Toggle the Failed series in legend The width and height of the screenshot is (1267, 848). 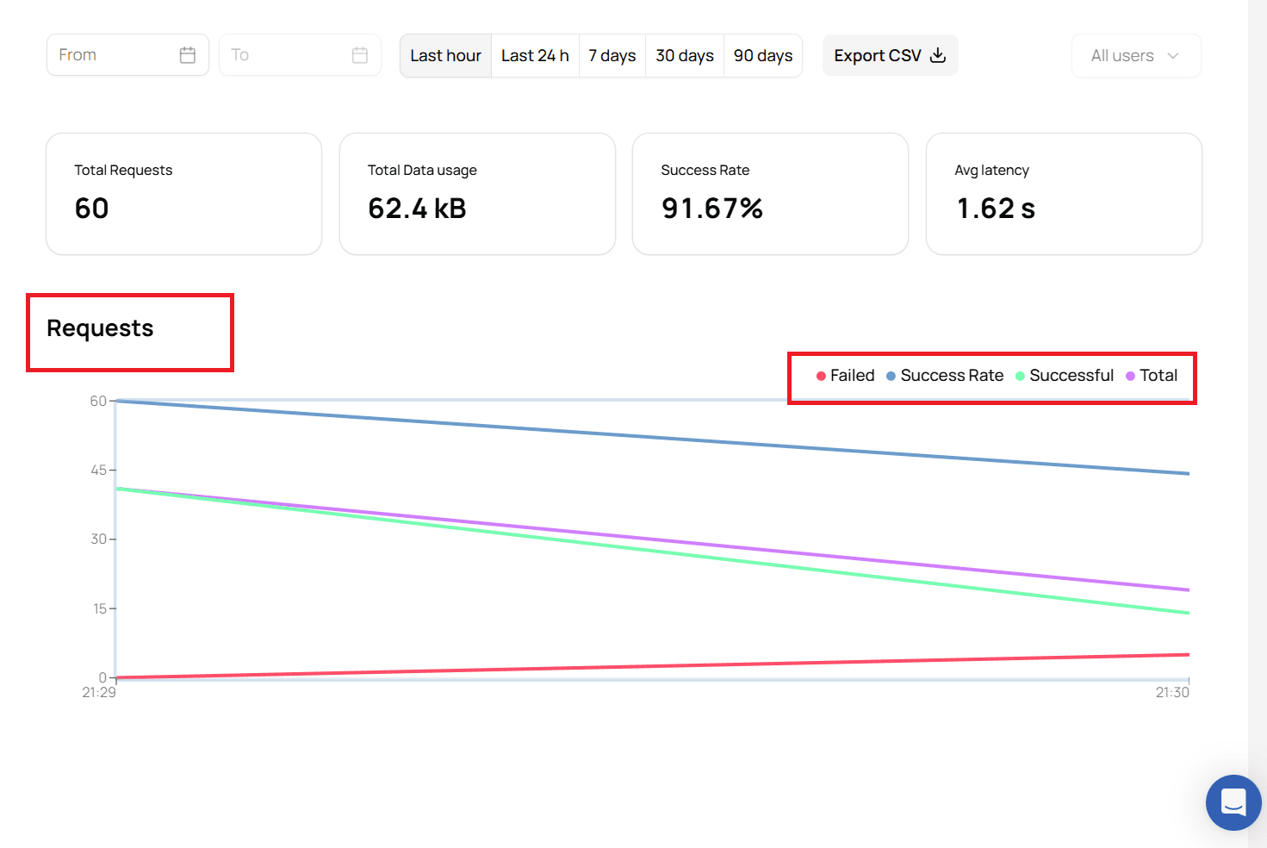tap(845, 376)
